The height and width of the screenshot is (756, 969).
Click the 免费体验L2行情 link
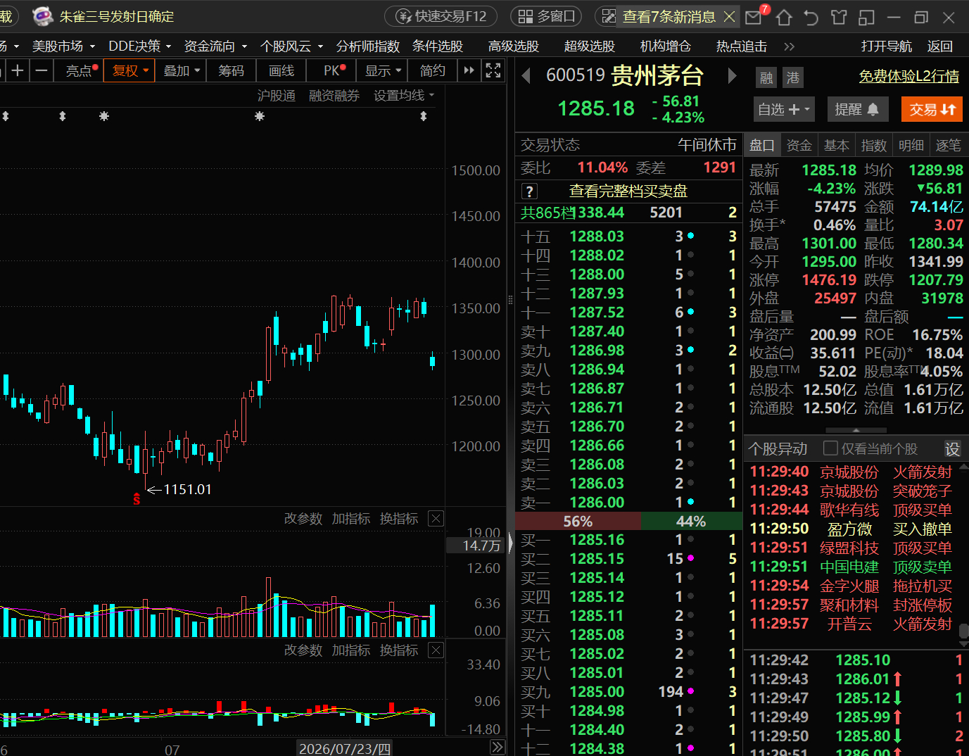[909, 76]
